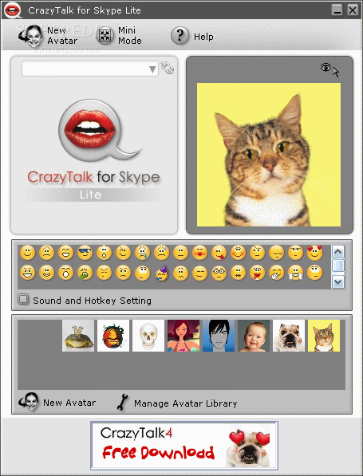
Task: Click the large cat avatar preview
Action: (x=269, y=155)
